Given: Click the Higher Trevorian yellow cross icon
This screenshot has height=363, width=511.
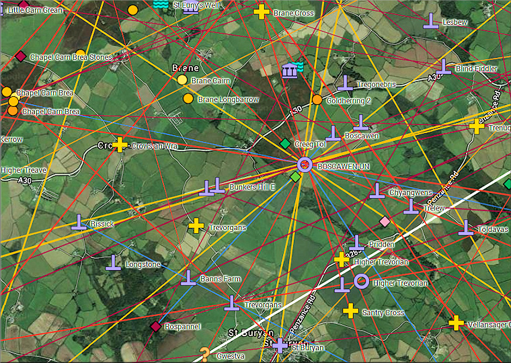Looking at the screenshot, I should click(342, 259).
